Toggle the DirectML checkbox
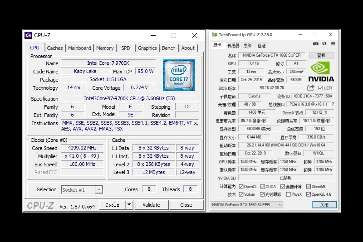The height and width of the screenshot is (242, 363). [309, 187]
